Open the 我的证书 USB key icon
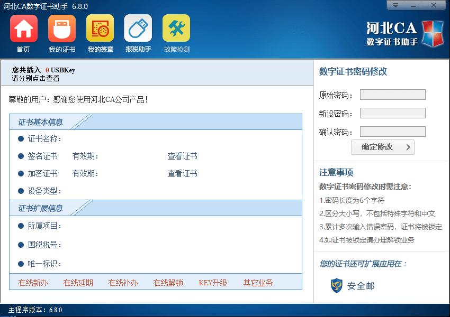 [62, 29]
